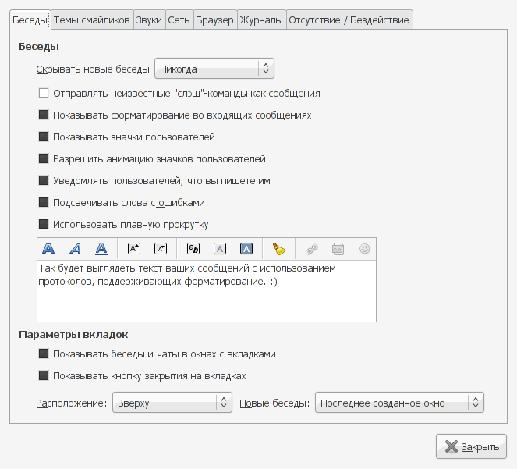Open the 'Новые беседы' window placement dropdown

pyautogui.click(x=399, y=403)
